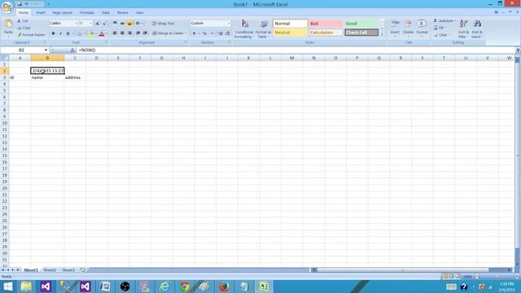Apply the red font color

[x=102, y=33]
